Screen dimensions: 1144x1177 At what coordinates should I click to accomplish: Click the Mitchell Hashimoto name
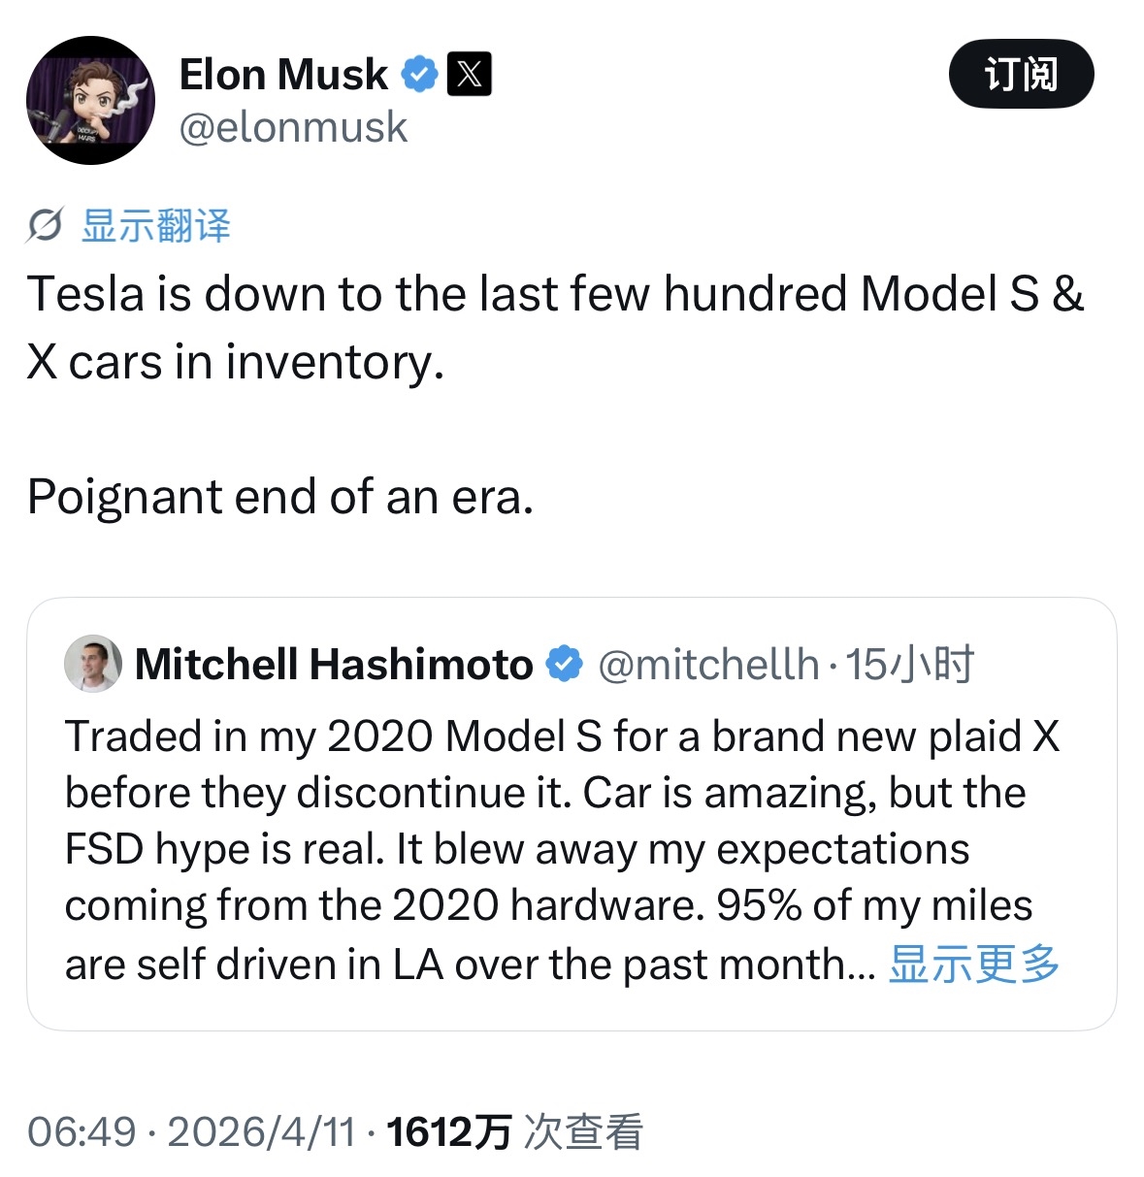pos(334,665)
